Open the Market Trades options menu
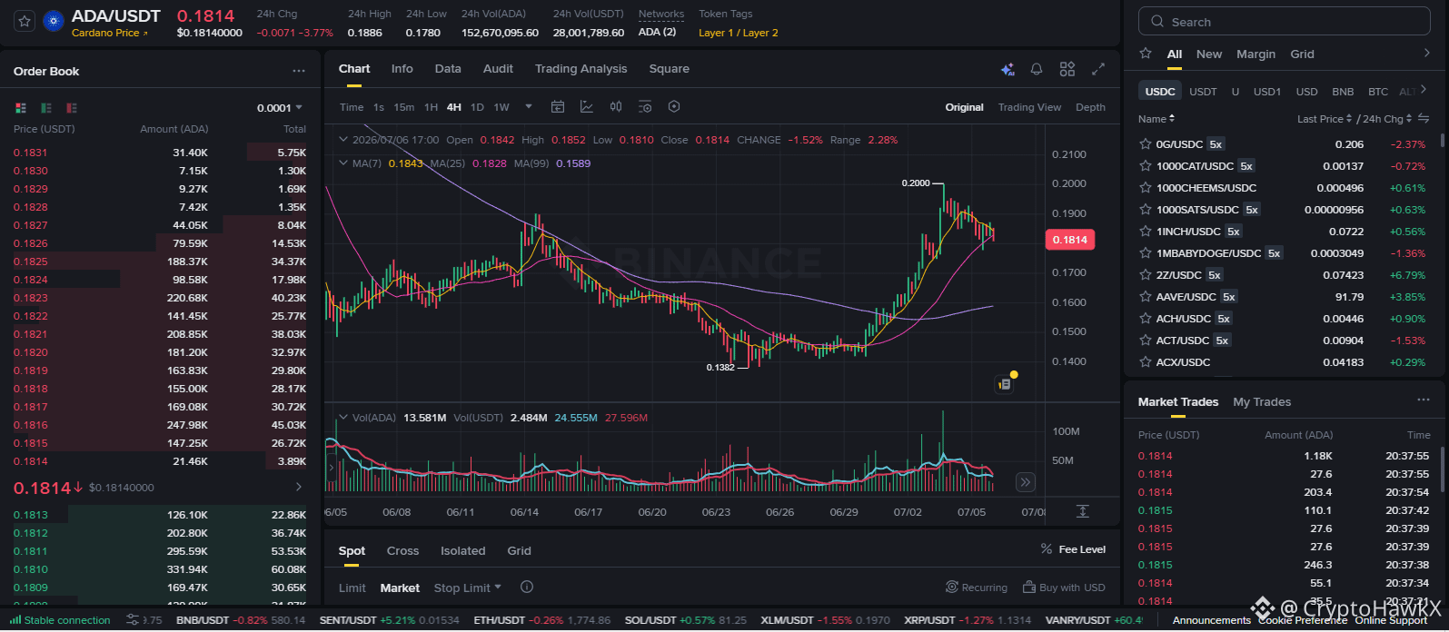This screenshot has width=1449, height=632. [x=1424, y=400]
